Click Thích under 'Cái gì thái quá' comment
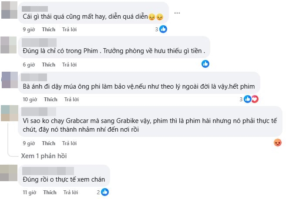Viewport: 289px width, 199px height. tap(49, 30)
